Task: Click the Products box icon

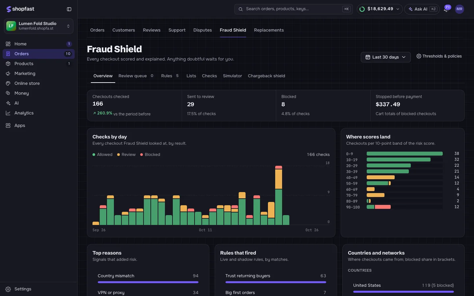Action: (x=8, y=63)
